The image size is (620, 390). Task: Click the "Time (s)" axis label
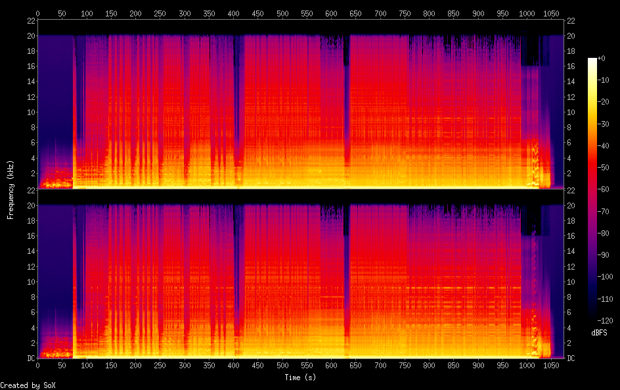(301, 378)
